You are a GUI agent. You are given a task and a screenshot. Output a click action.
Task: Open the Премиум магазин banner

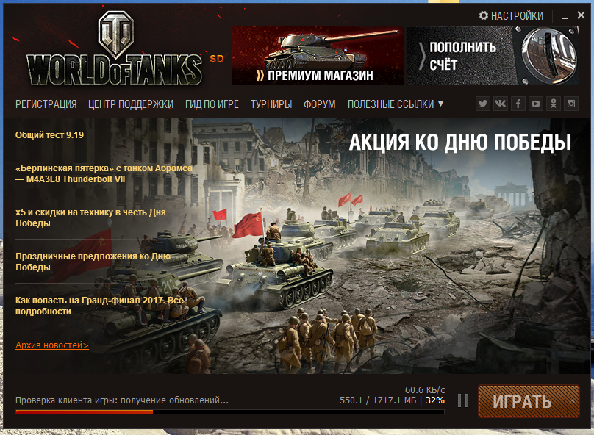(x=318, y=56)
